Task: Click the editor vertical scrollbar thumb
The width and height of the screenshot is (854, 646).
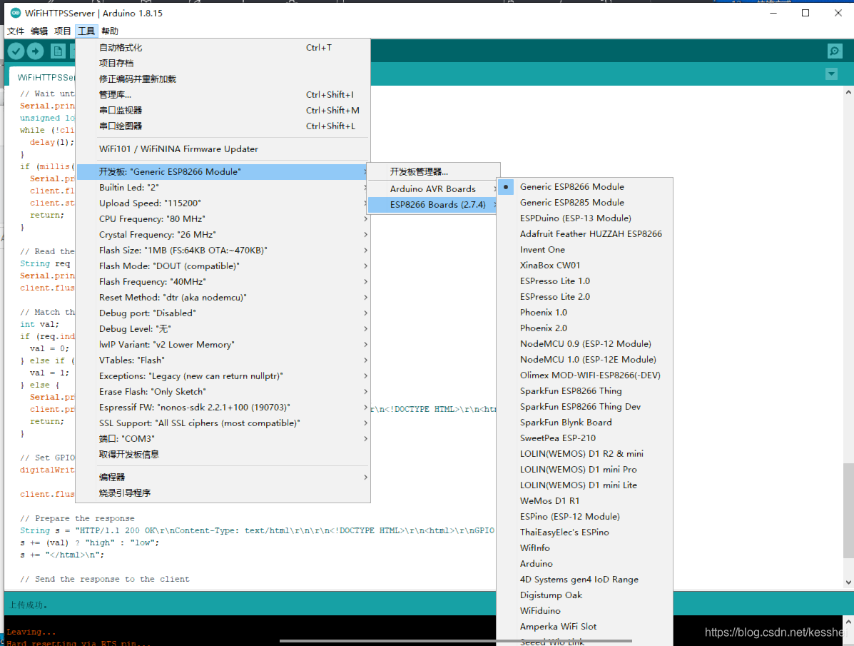Action: coord(848,510)
